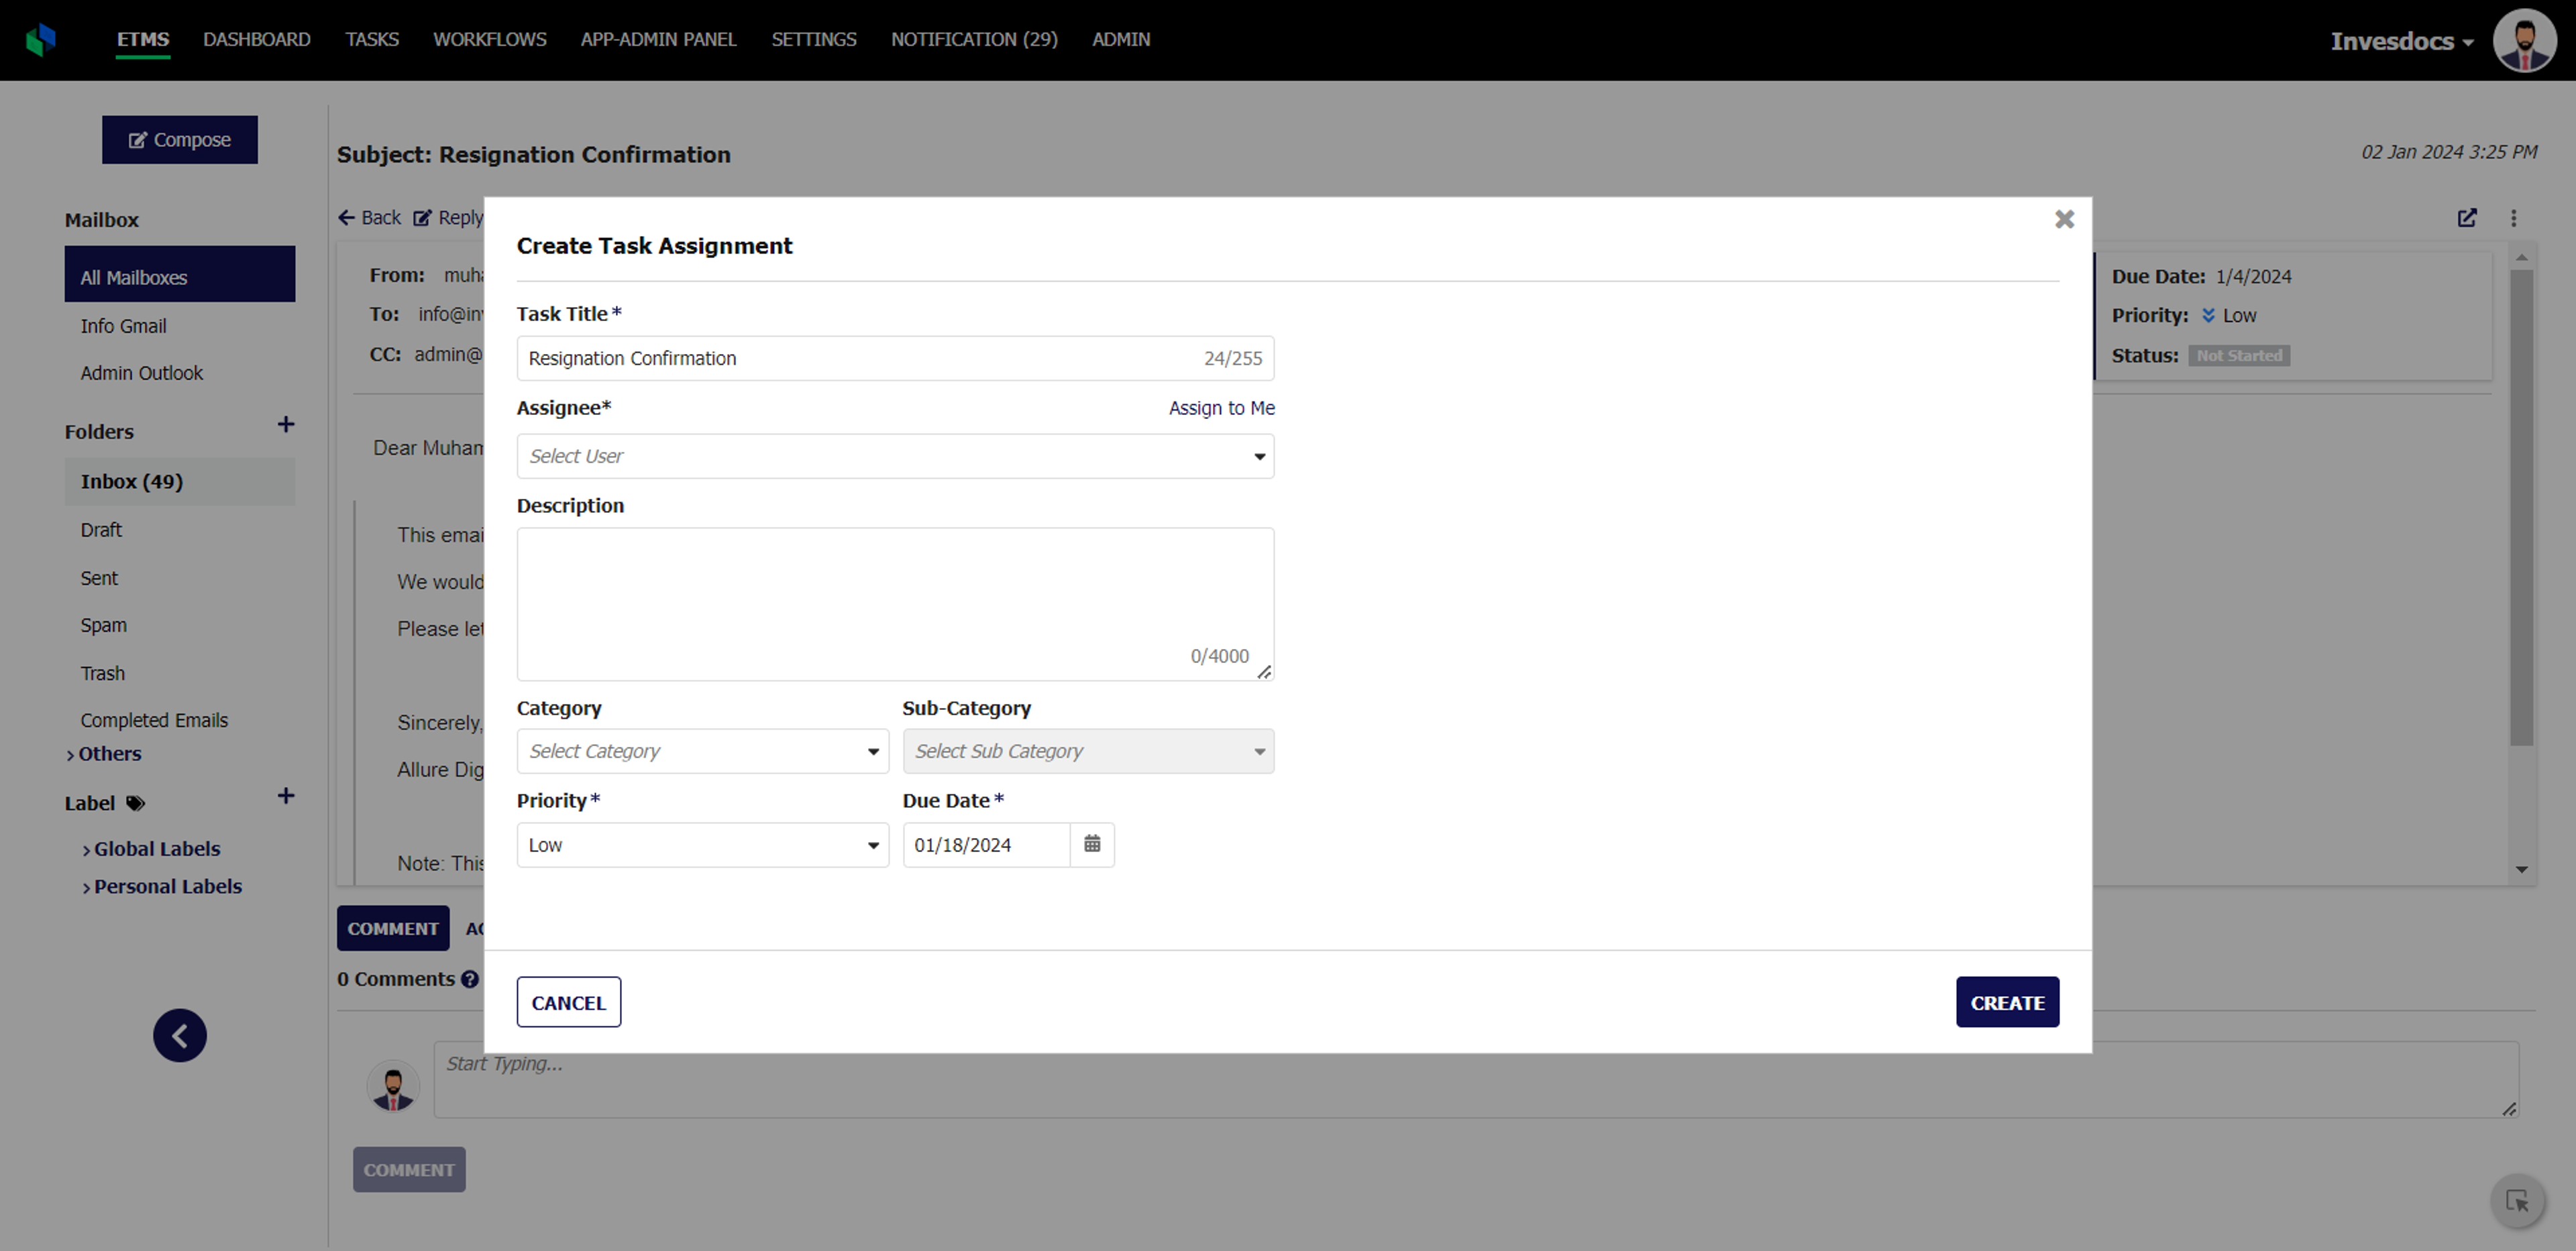
Task: Open the Trash folder
Action: tap(103, 674)
